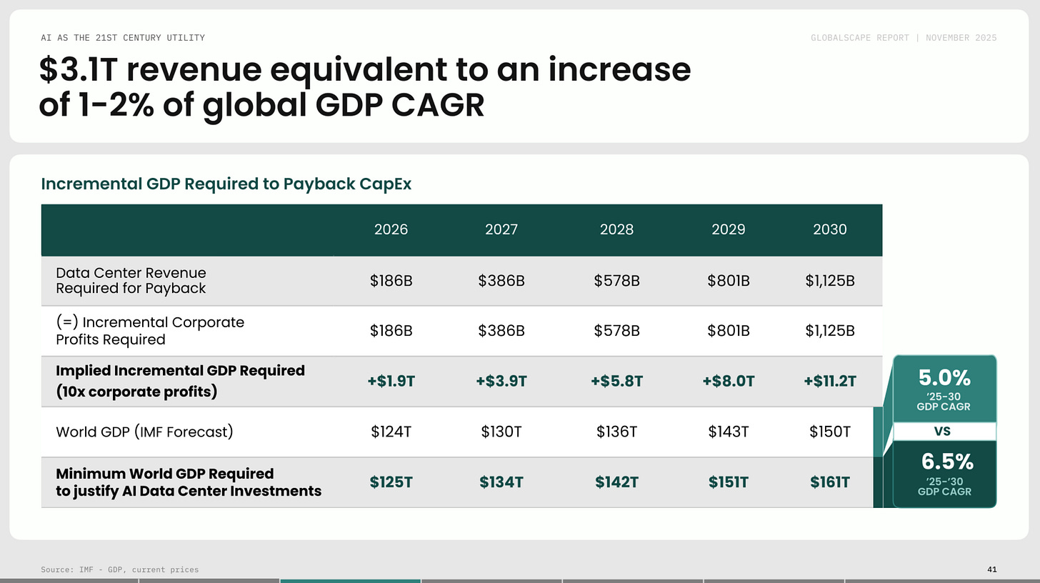Select the +$11.2T value
This screenshot has height=583, width=1040.
tap(830, 382)
